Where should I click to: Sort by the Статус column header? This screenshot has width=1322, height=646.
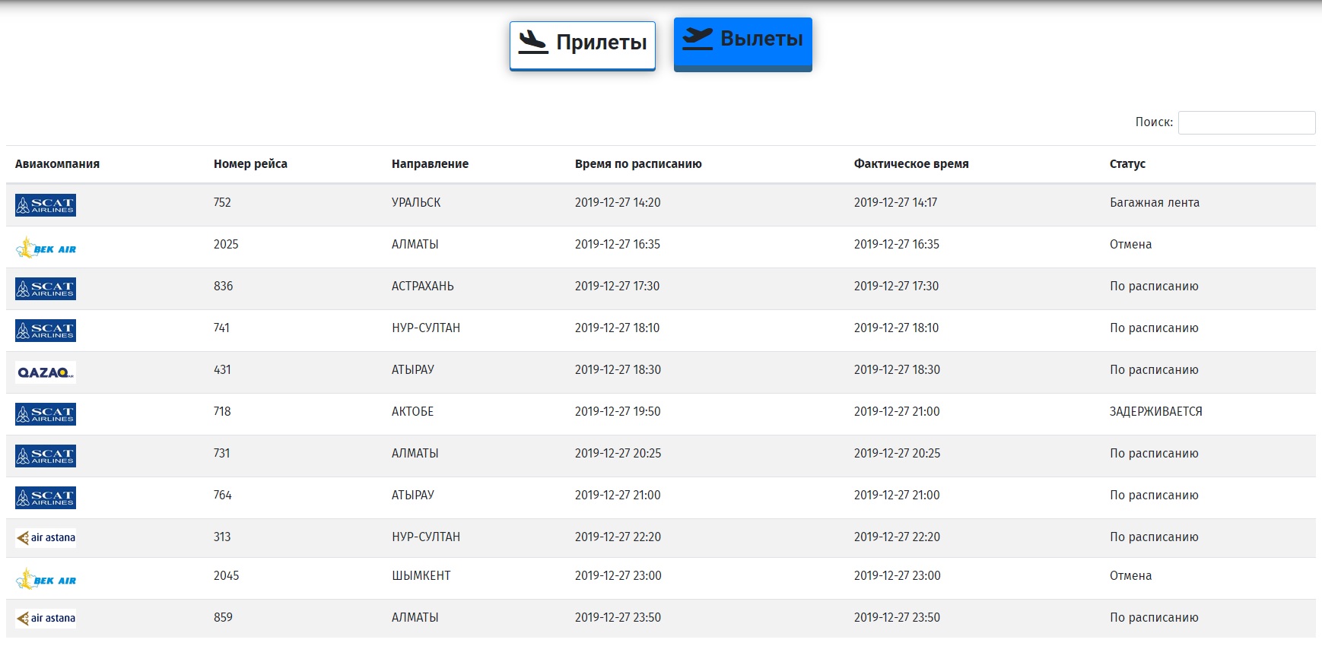tap(1127, 164)
